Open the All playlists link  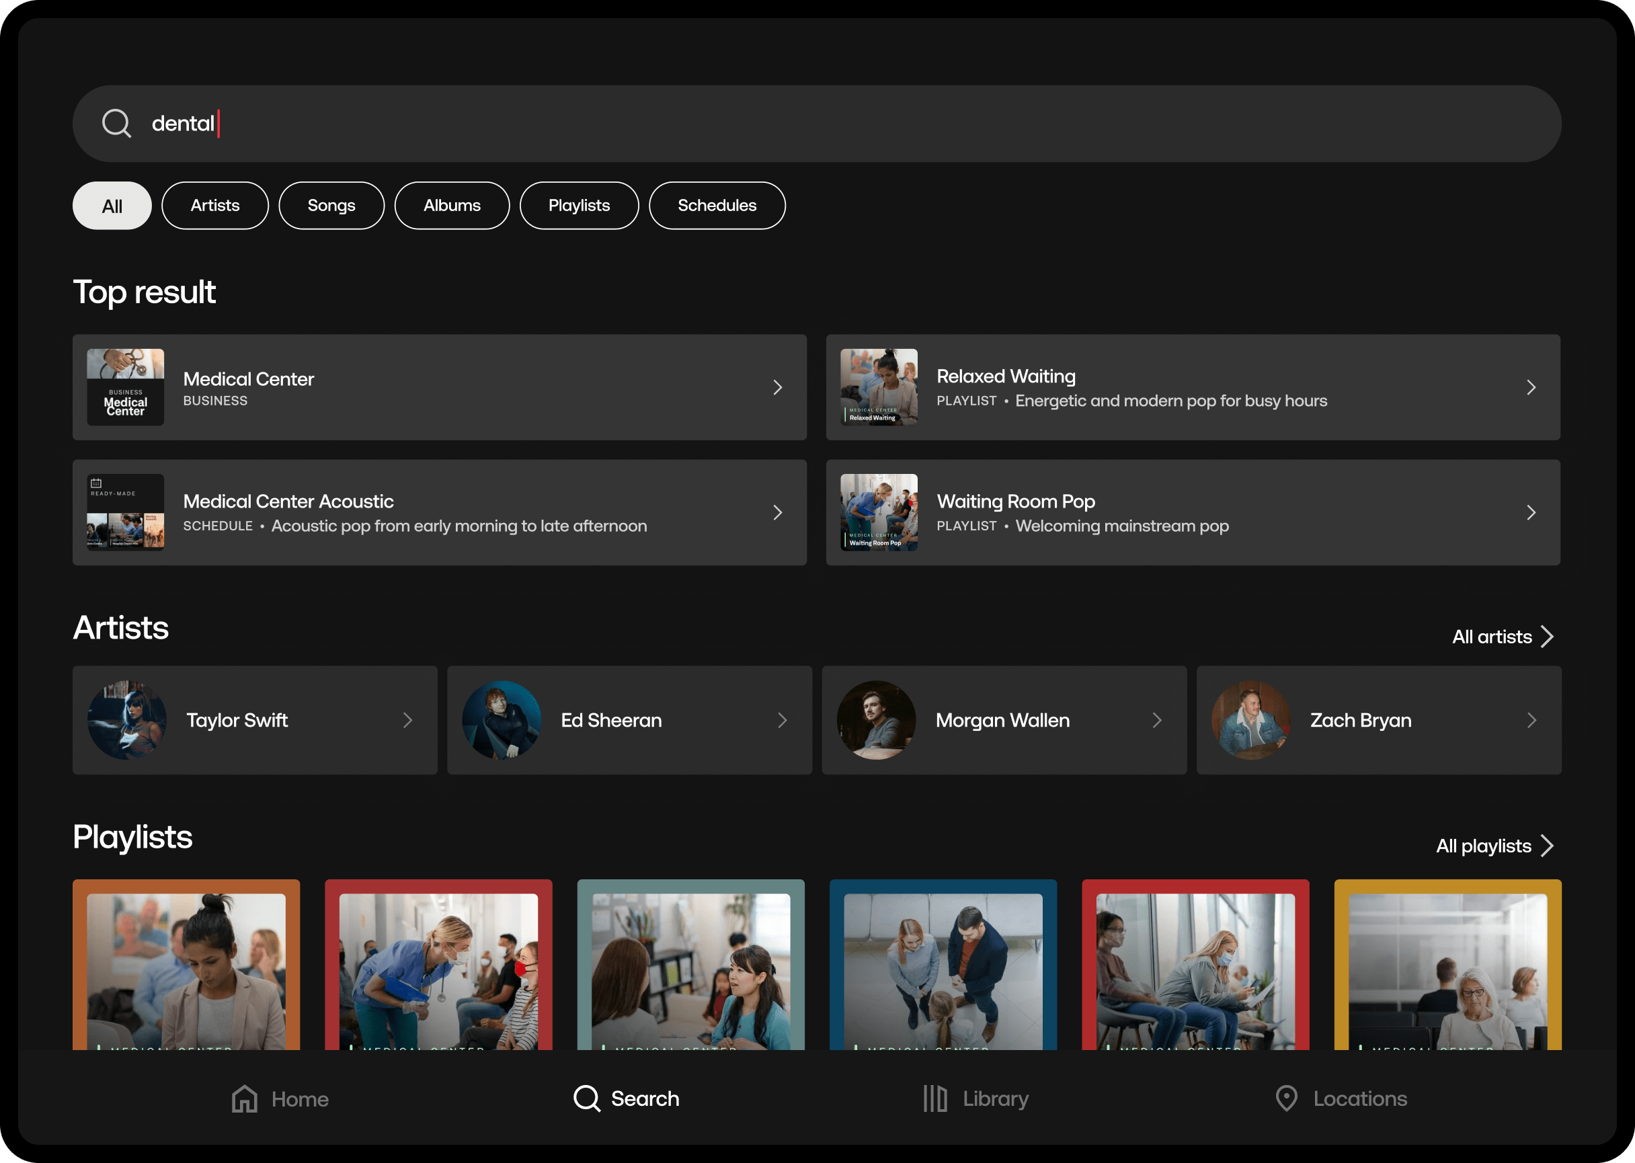[x=1494, y=846]
